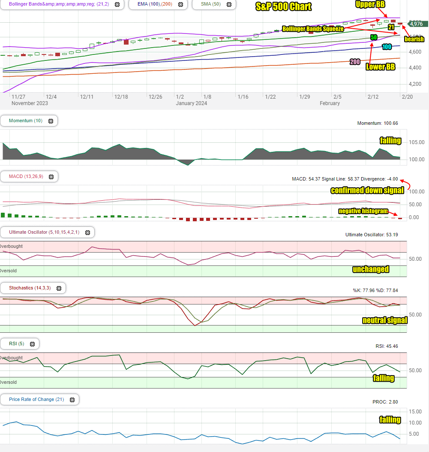Viewport: 429px width, 452px height.
Task: Select the 1/16 date label
Action: click(x=243, y=97)
